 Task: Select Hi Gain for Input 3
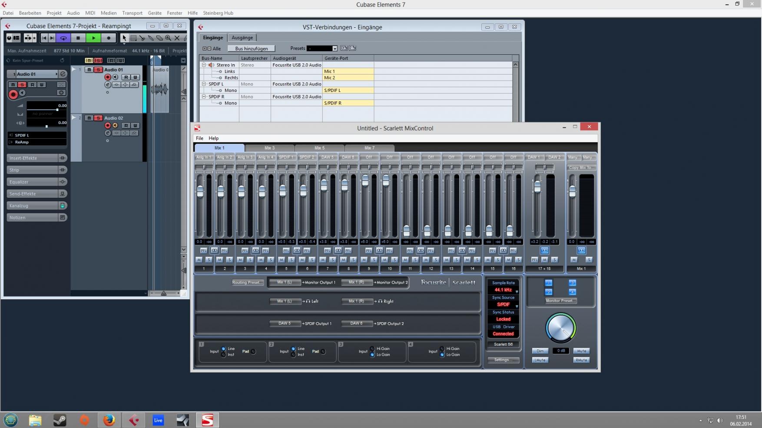(372, 349)
